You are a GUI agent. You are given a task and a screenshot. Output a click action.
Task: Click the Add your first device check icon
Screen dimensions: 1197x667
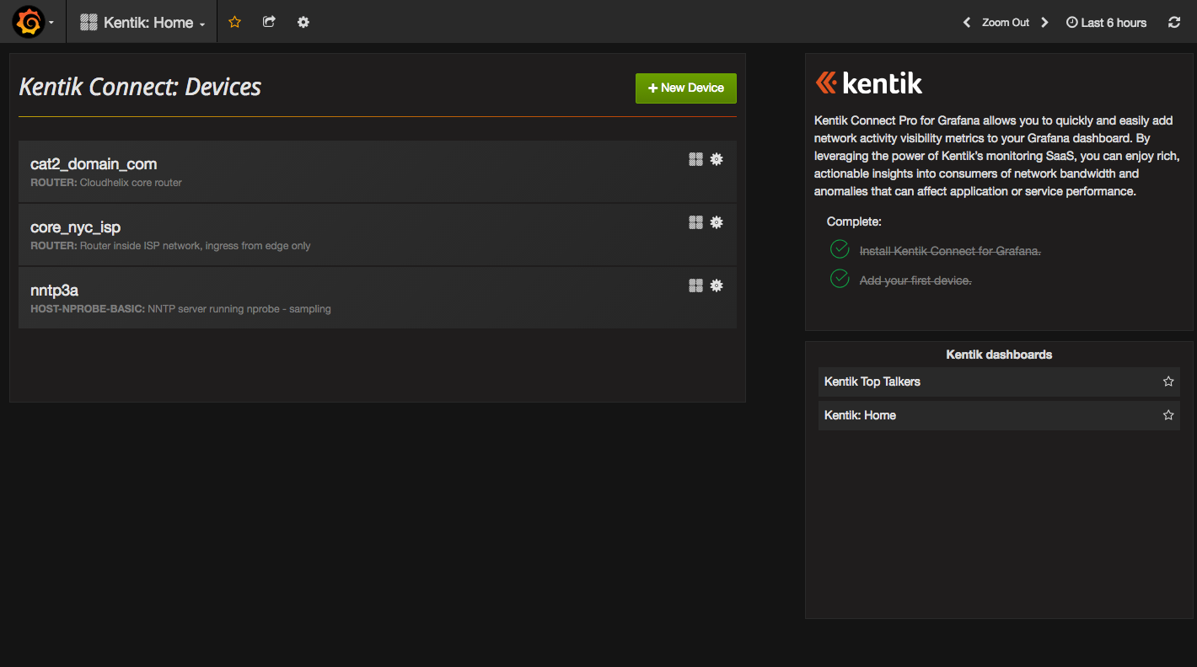(x=840, y=279)
